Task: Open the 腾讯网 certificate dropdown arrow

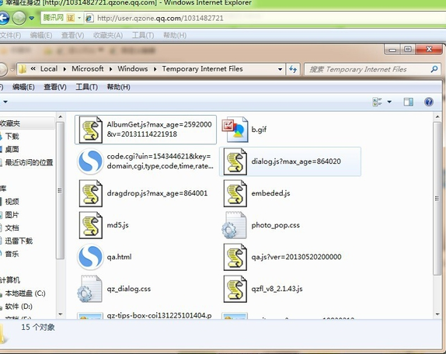Action: pyautogui.click(x=79, y=18)
